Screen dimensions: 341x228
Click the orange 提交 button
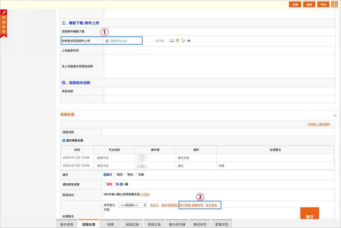pos(309,215)
